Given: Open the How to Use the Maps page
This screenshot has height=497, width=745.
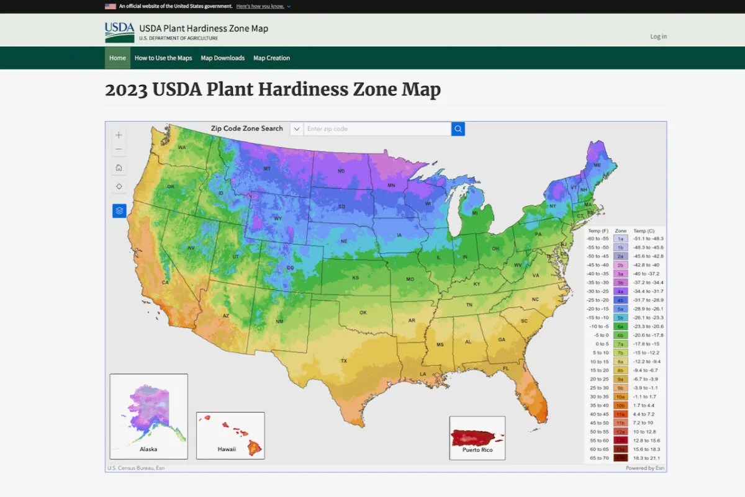Looking at the screenshot, I should 163,58.
